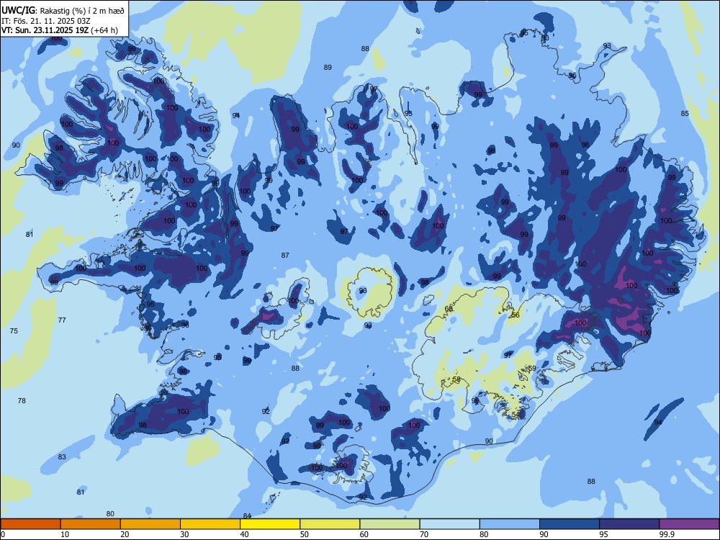The image size is (720, 540).
Task: Click the humidity value 85 on the map
Action: (x=685, y=114)
